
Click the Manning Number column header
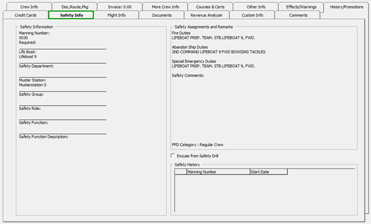pyautogui.click(x=219, y=172)
